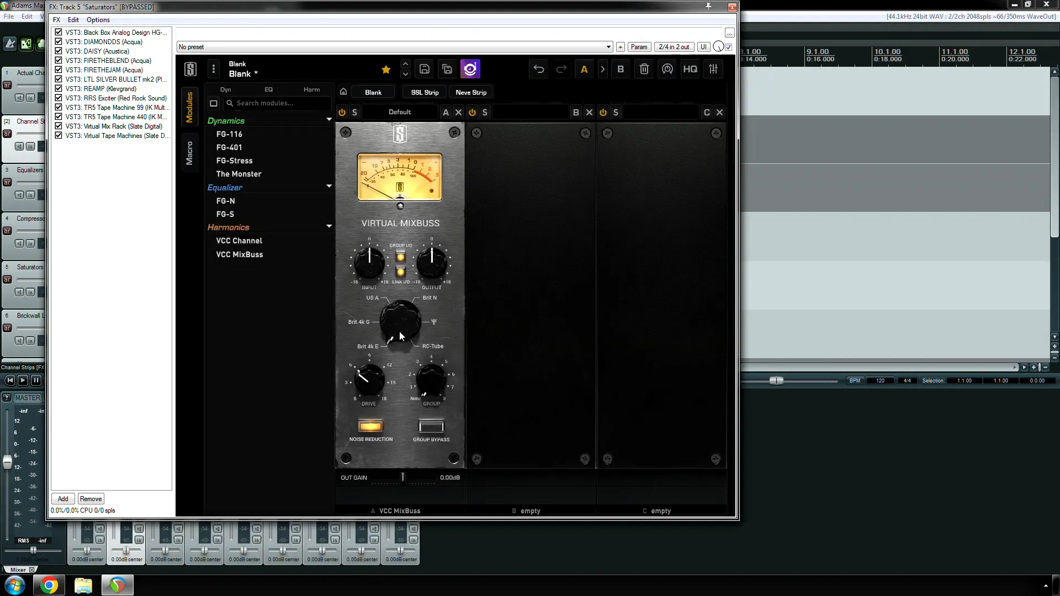Image resolution: width=1060 pixels, height=596 pixels.
Task: Click the favorite star icon
Action: point(386,70)
